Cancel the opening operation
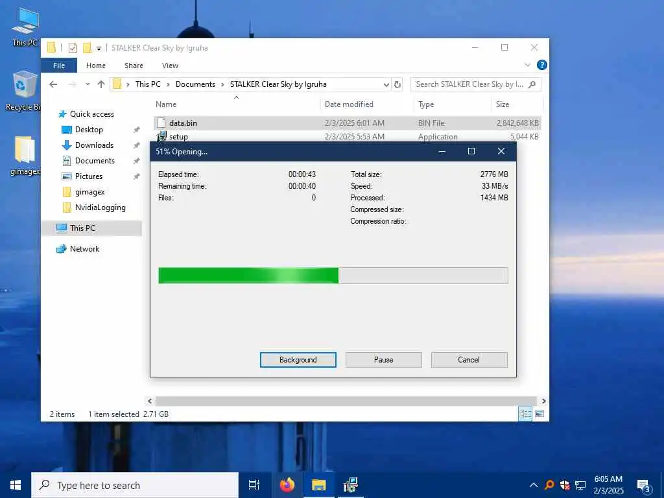 (469, 360)
